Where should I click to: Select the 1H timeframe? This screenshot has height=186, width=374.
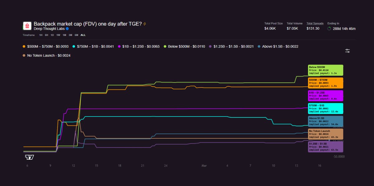pyautogui.click(x=41, y=35)
